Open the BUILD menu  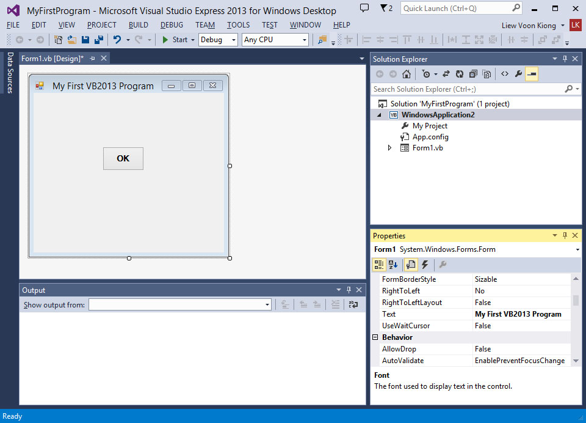pyautogui.click(x=139, y=25)
